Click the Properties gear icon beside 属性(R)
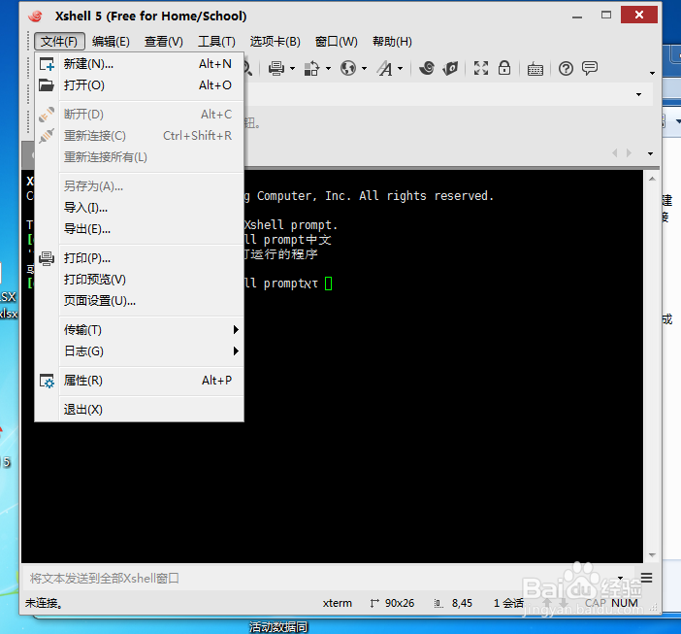Viewport: 681px width, 634px height. [47, 381]
